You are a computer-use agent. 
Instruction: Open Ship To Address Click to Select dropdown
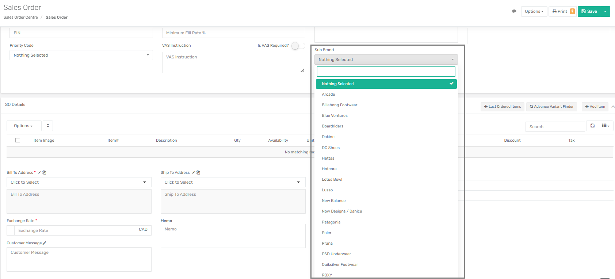(233, 182)
